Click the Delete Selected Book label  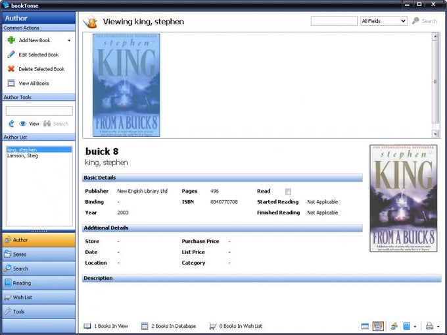pyautogui.click(x=41, y=68)
